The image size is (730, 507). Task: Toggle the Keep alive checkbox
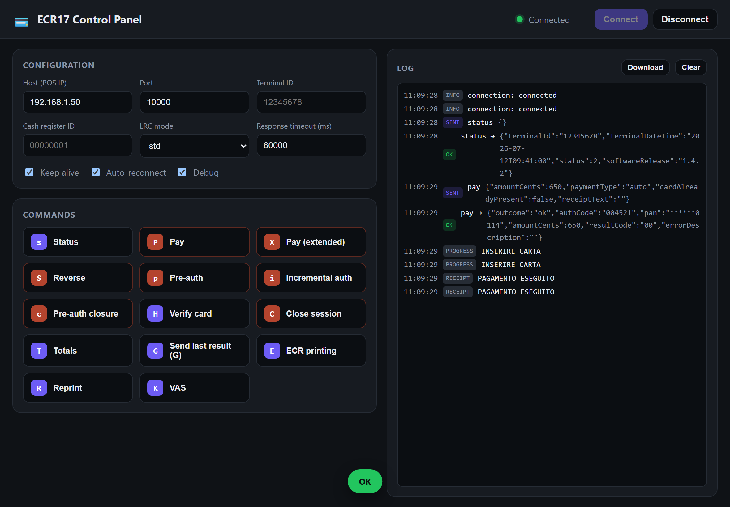29,172
